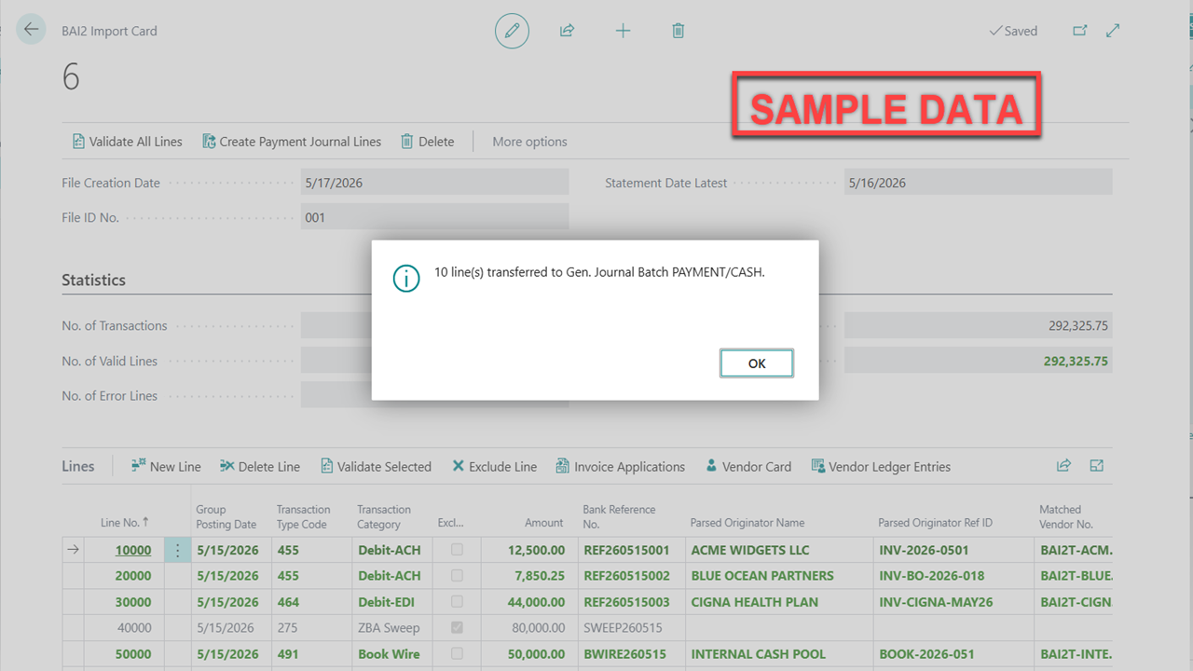Click Validate All Lines

click(x=128, y=142)
